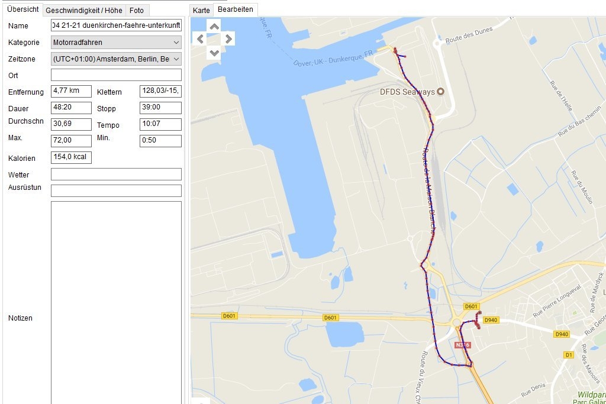Open the Foto tab
Screen dimensions: 606x404
(137, 10)
